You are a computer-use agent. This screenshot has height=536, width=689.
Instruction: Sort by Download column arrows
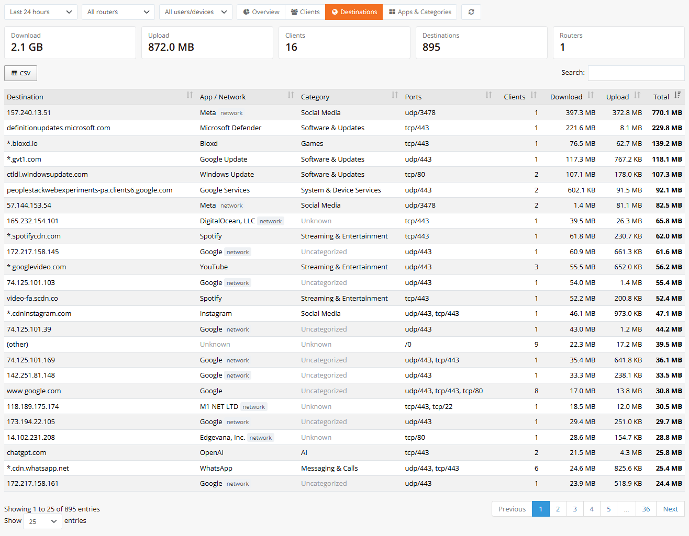click(x=591, y=95)
